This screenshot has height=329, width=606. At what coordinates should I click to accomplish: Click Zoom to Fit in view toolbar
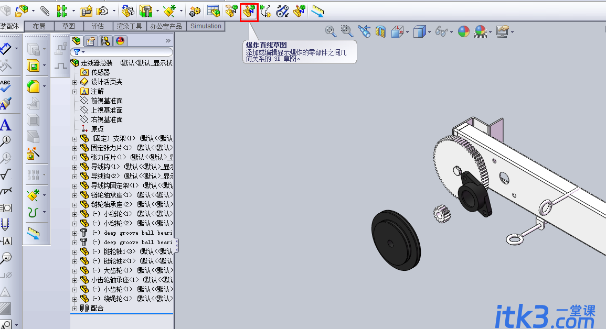pyautogui.click(x=331, y=31)
